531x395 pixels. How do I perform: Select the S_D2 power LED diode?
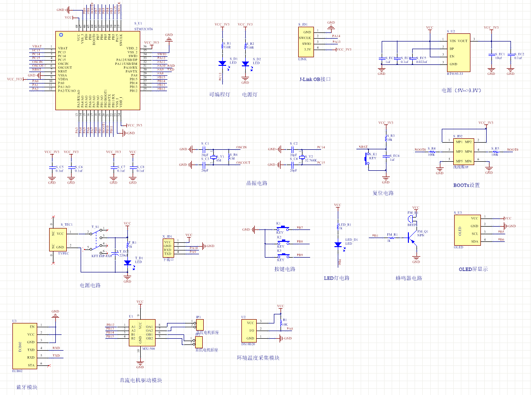tap(245, 63)
